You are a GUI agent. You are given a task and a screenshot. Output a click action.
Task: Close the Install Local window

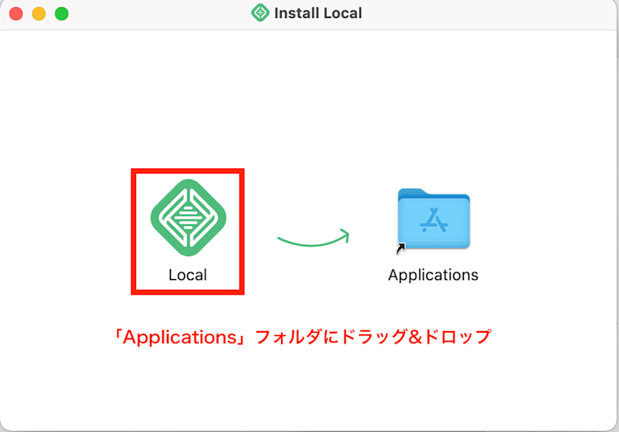(x=16, y=14)
